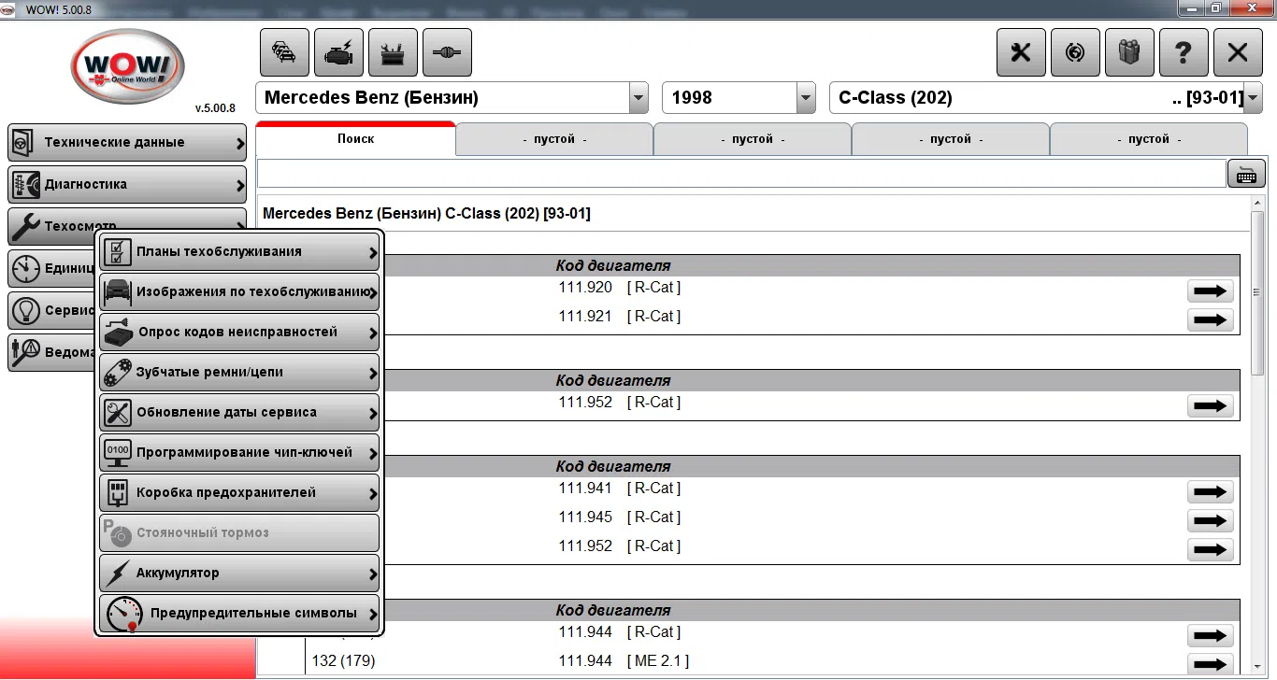Image resolution: width=1277 pixels, height=680 pixels.
Task: Click the globe update icon
Action: (1075, 52)
